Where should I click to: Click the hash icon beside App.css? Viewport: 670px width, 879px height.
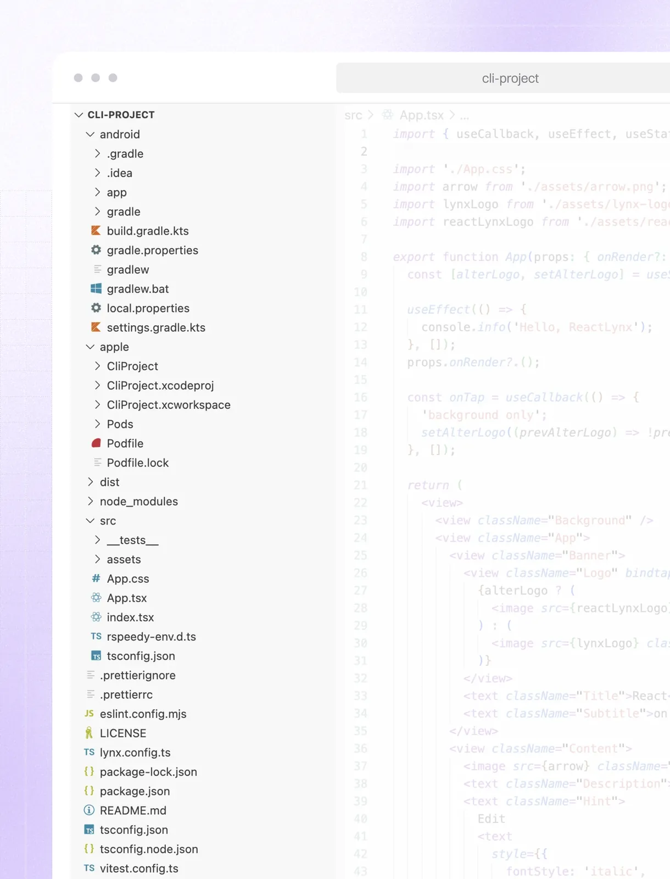click(96, 578)
